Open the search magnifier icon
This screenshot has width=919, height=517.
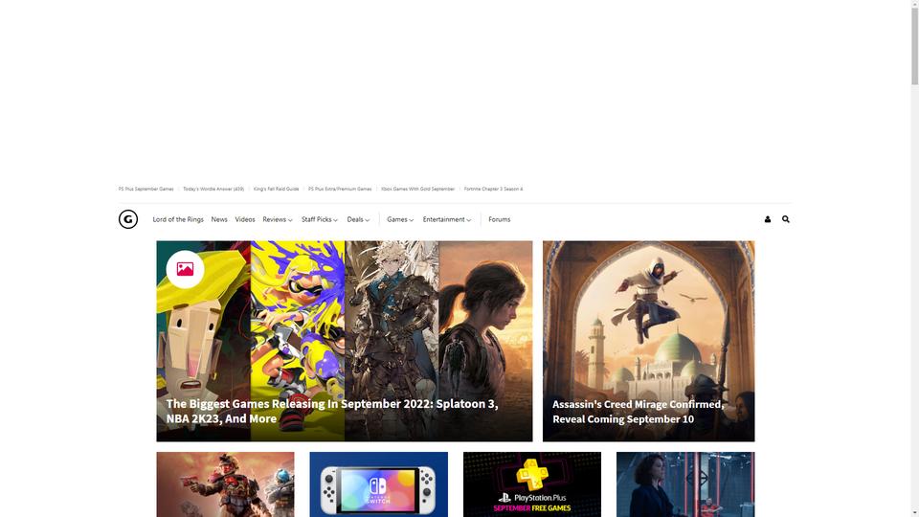click(785, 219)
